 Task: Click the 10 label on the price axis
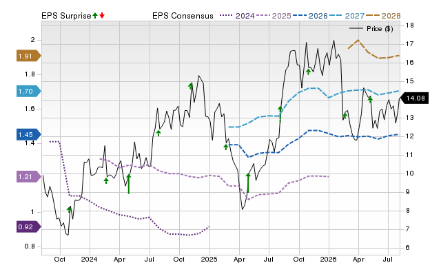409,173
